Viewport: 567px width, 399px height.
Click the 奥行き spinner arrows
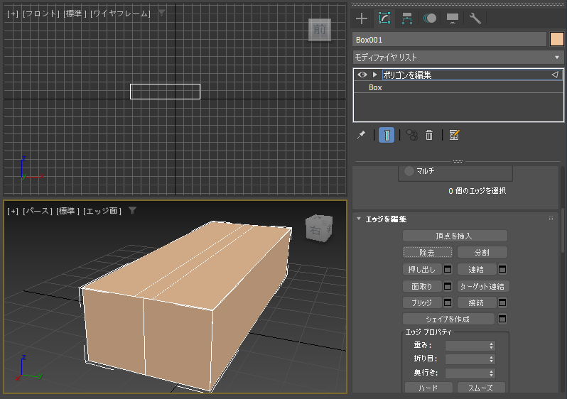coord(491,373)
